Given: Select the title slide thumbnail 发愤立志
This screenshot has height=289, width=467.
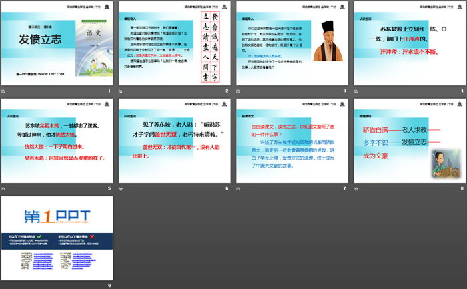Looking at the screenshot, I should click(57, 44).
